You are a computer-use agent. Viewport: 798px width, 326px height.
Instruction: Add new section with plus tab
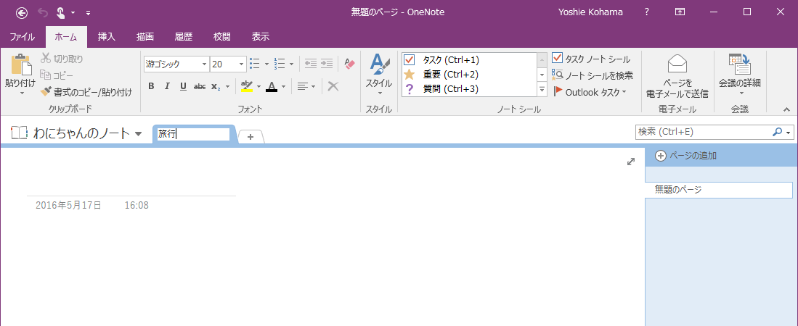point(251,137)
